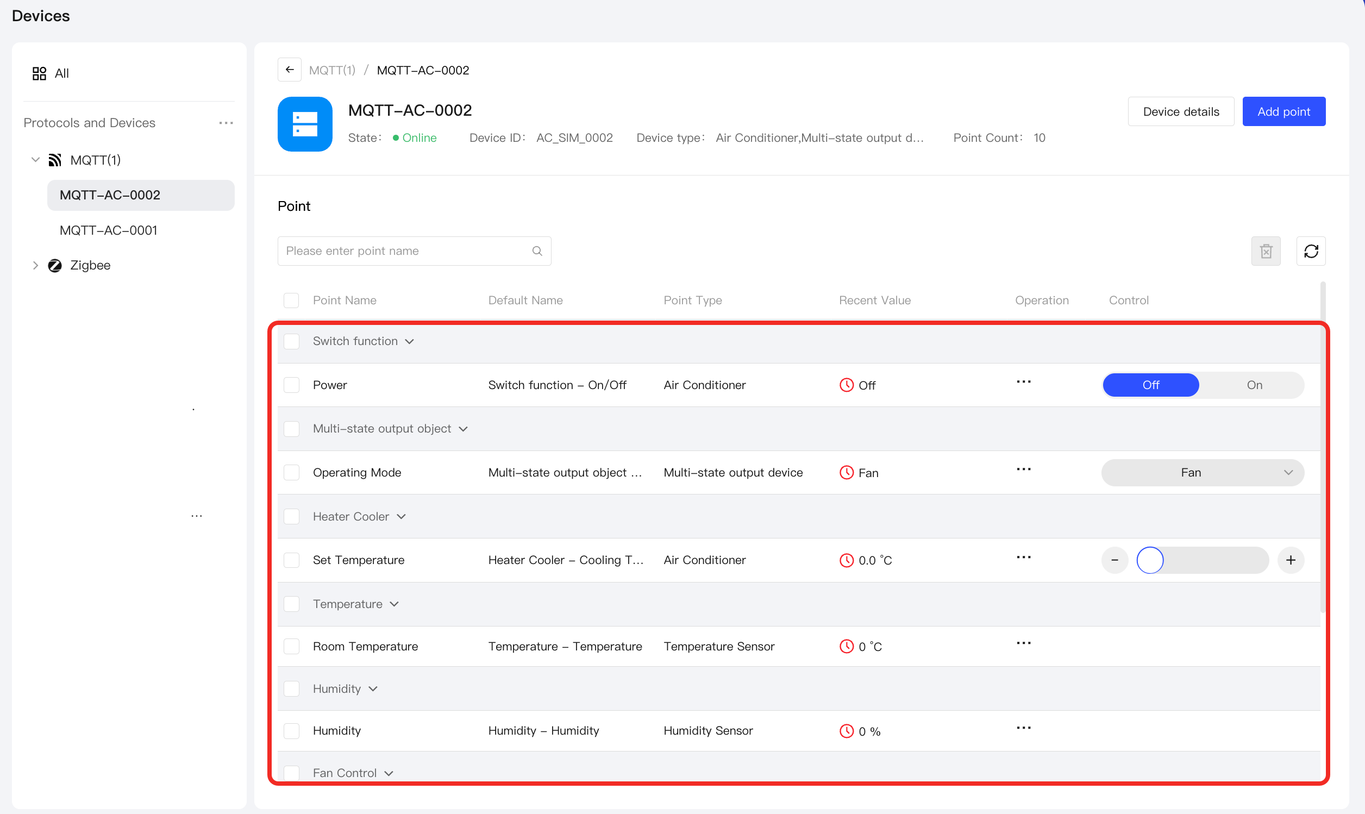
Task: Collapse the Multi-state output object group
Action: (x=463, y=429)
